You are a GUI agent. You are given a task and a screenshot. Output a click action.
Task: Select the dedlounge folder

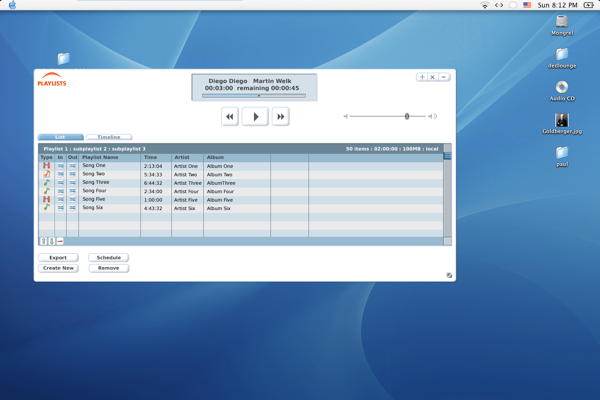point(562,54)
